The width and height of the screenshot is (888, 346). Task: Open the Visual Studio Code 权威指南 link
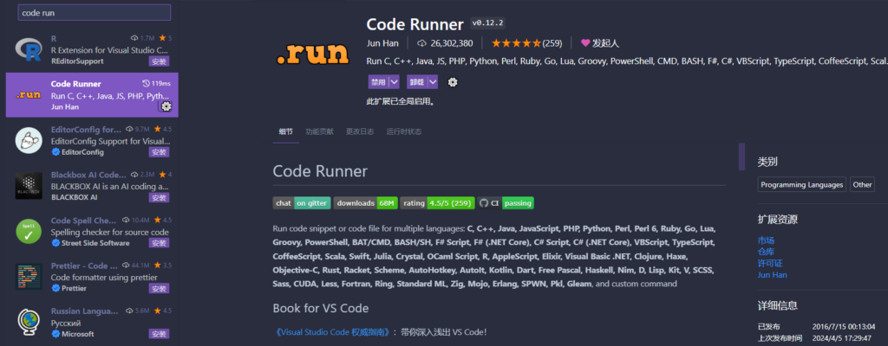(x=332, y=332)
